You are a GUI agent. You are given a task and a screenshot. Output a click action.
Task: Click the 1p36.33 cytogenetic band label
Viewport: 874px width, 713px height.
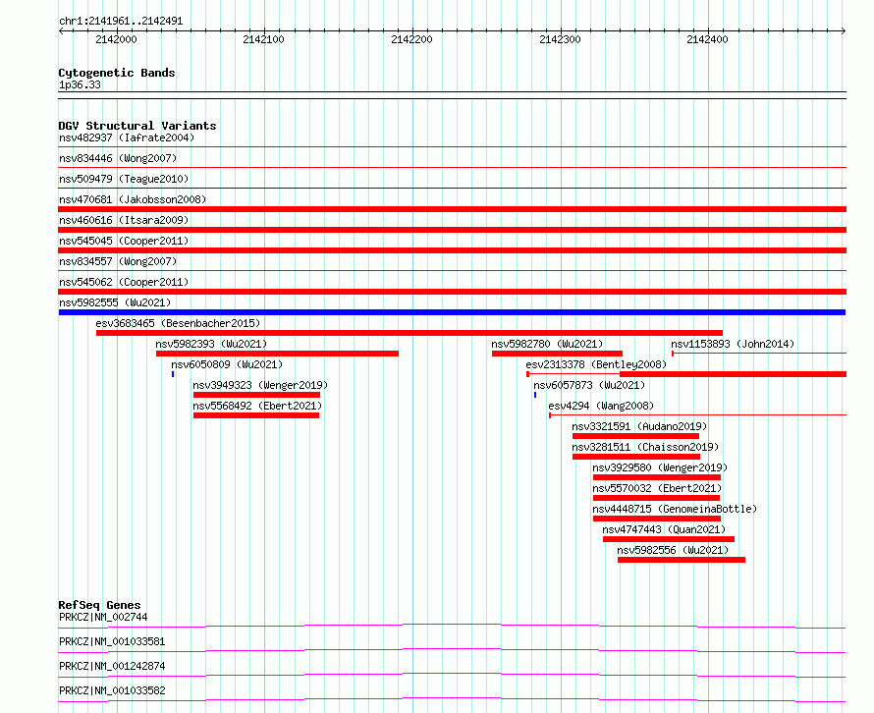tap(80, 84)
